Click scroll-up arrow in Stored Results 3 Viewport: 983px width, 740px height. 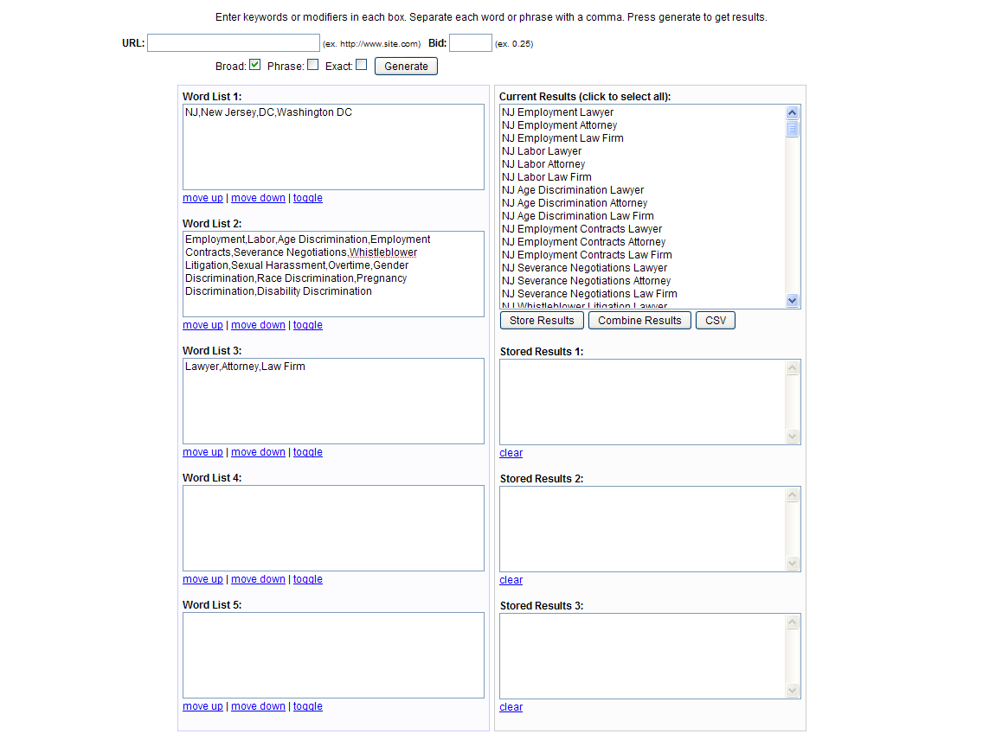tap(793, 622)
